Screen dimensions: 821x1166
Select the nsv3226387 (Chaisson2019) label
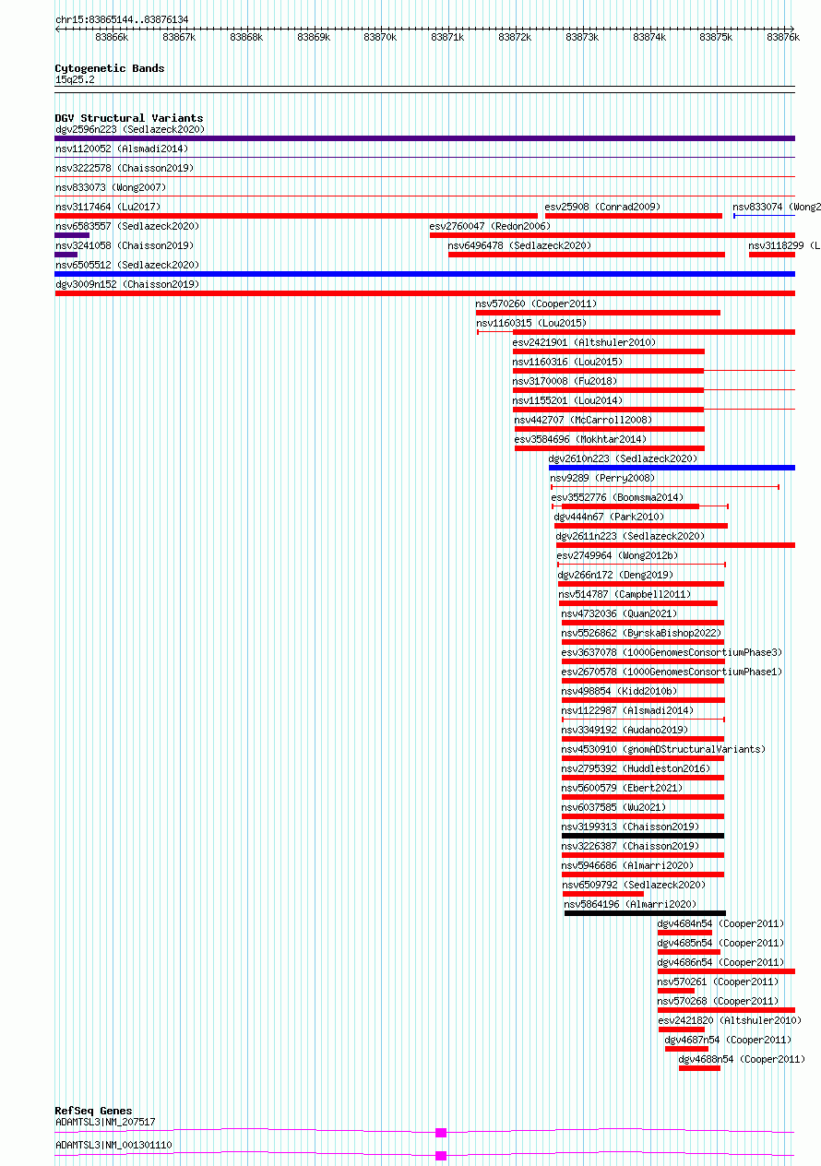[x=630, y=847]
